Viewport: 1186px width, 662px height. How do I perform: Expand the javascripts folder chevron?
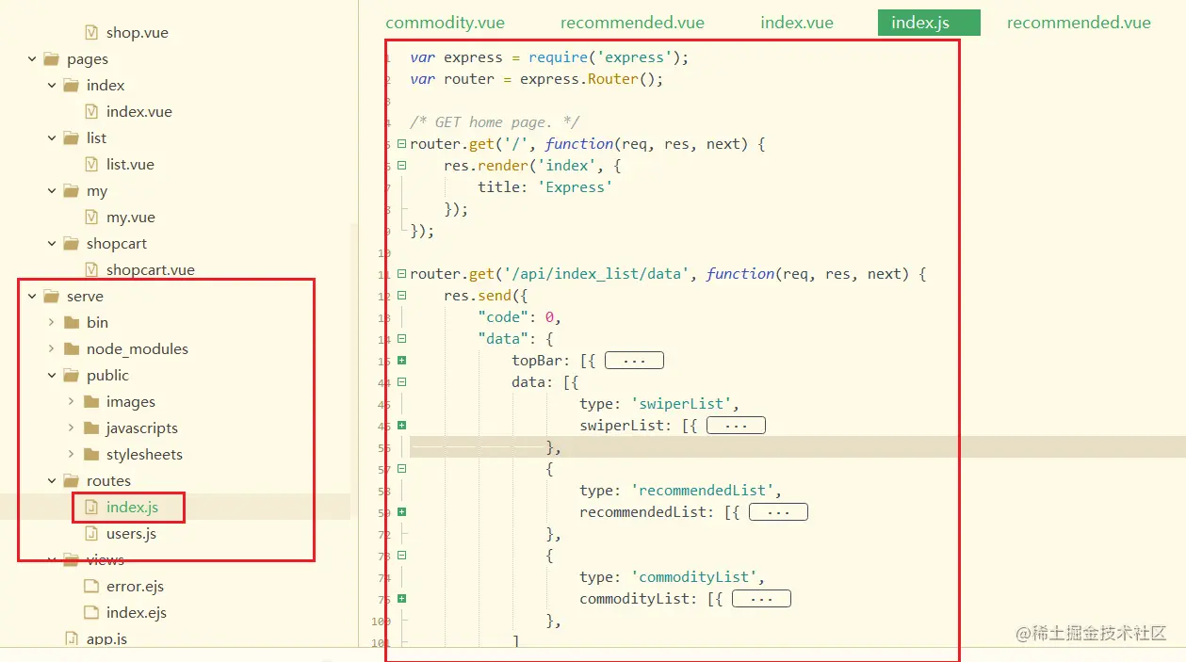pyautogui.click(x=72, y=428)
